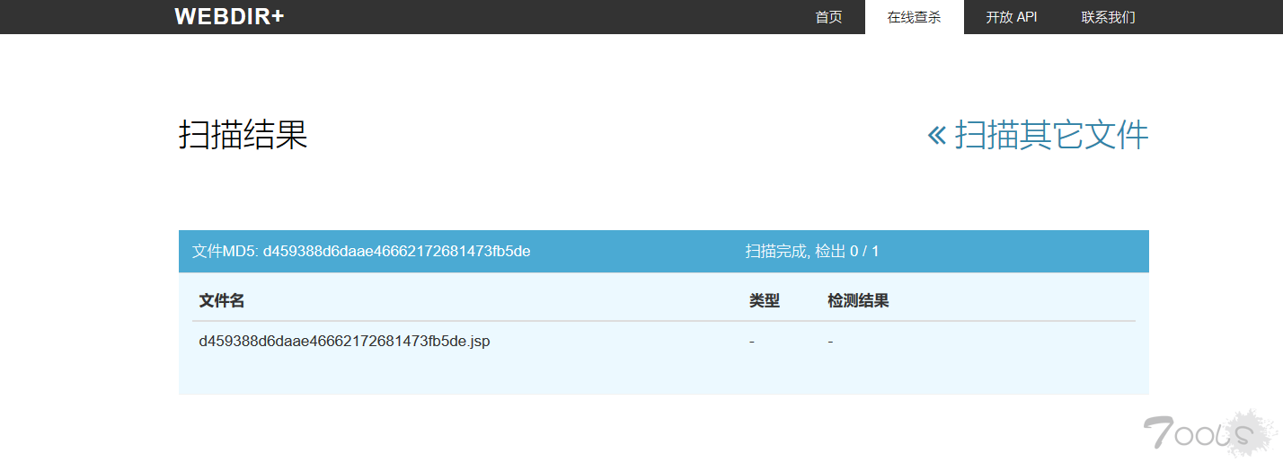This screenshot has width=1283, height=463.
Task: Select the 在线查杀 tab
Action: point(914,17)
